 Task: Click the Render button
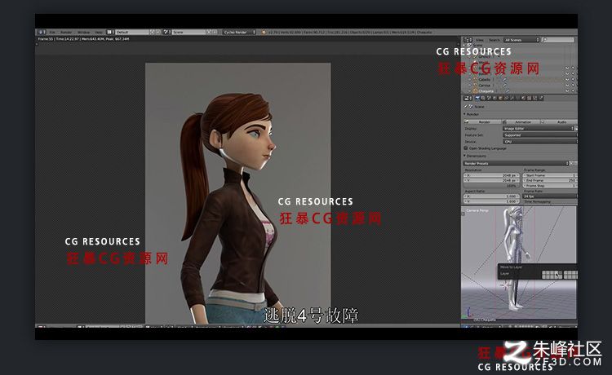pyautogui.click(x=482, y=122)
